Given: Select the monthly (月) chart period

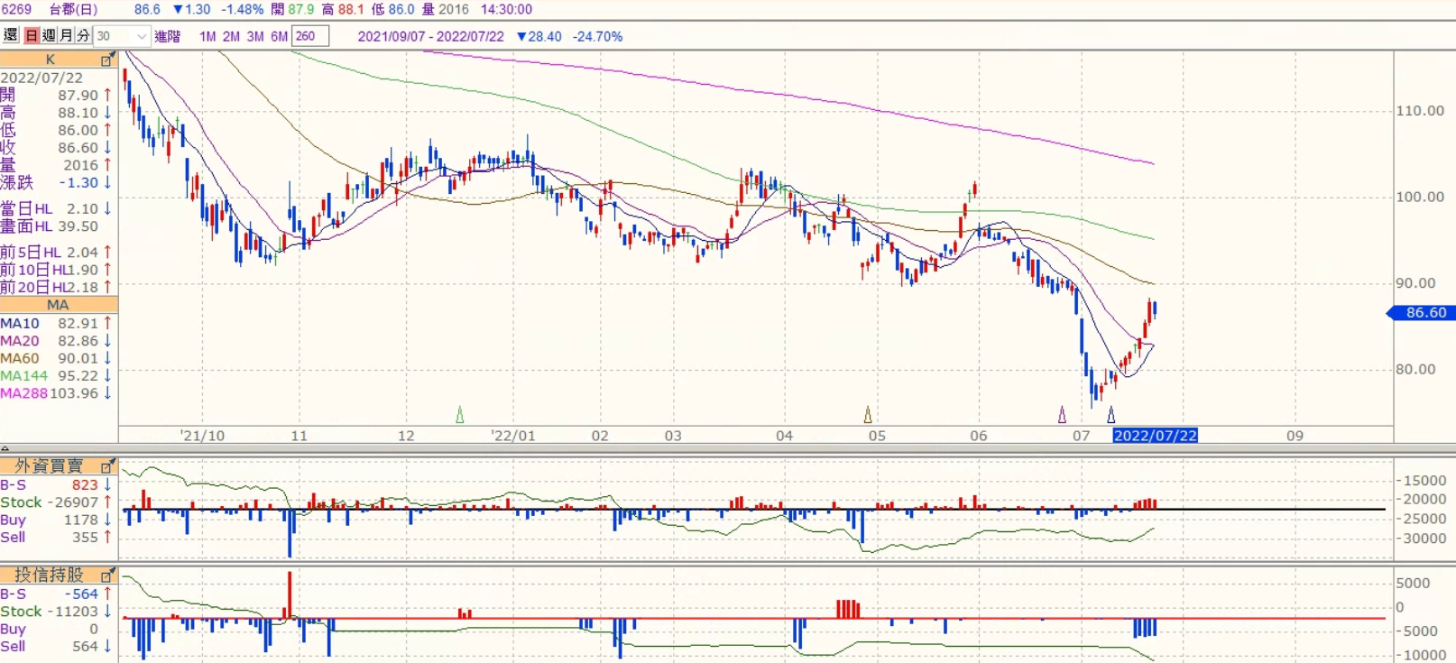Looking at the screenshot, I should click(x=66, y=36).
